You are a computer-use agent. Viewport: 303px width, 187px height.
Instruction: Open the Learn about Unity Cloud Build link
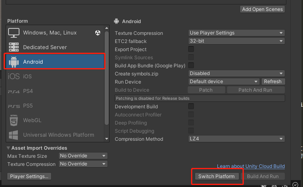pos(251,166)
